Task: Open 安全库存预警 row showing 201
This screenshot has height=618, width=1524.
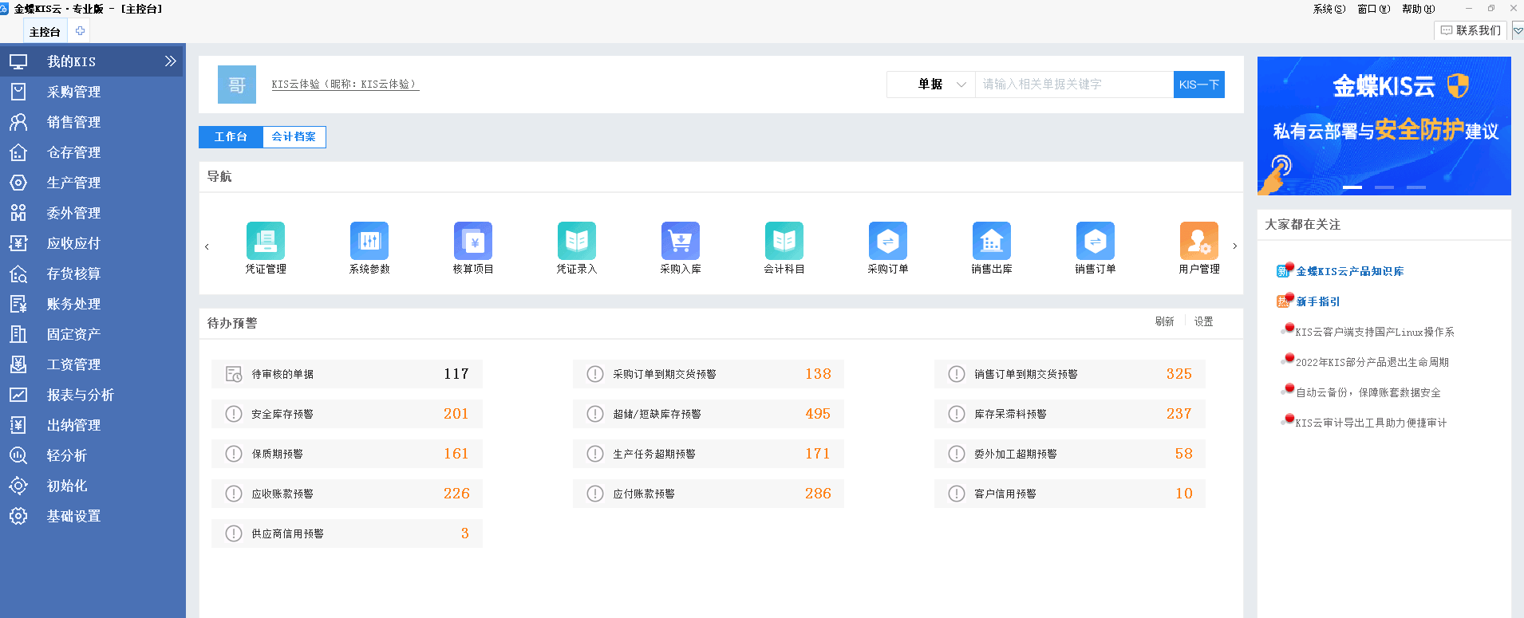Action: (347, 414)
